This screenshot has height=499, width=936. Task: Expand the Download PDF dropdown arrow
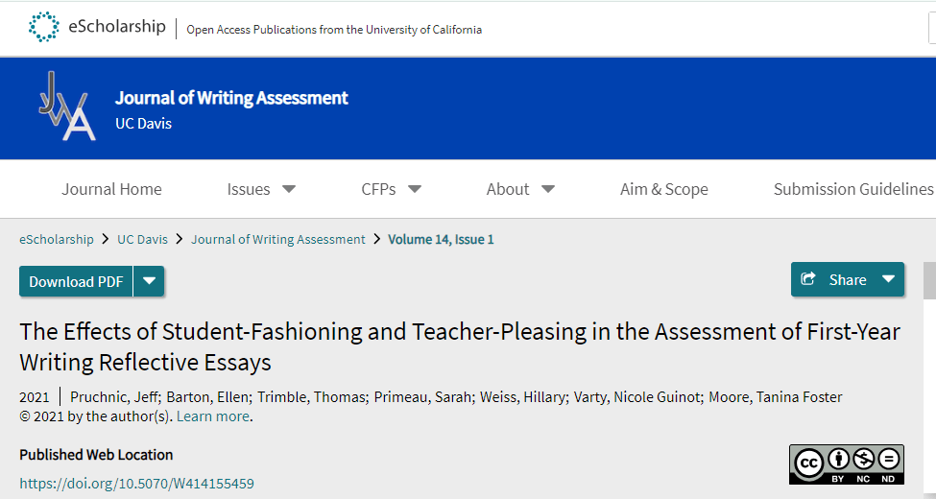coord(149,281)
